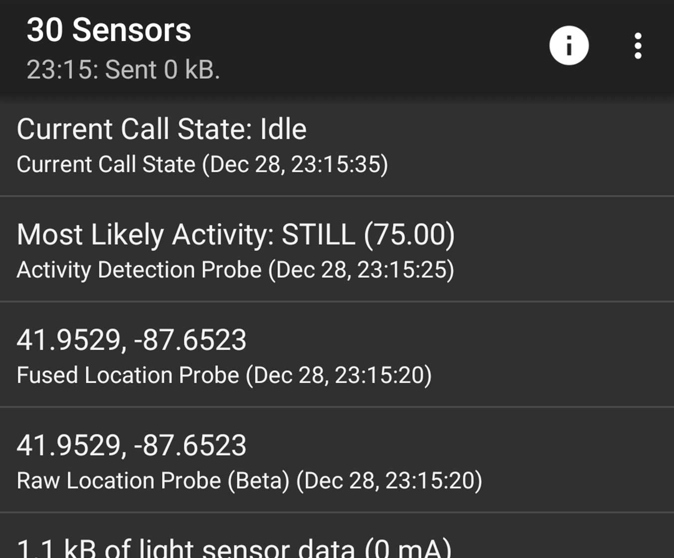The image size is (674, 558).
Task: Tap the "(Beta)" tag on Raw Location
Action: [259, 481]
